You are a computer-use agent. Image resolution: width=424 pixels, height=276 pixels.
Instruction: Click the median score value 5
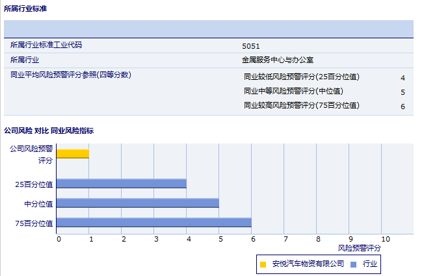[403, 92]
